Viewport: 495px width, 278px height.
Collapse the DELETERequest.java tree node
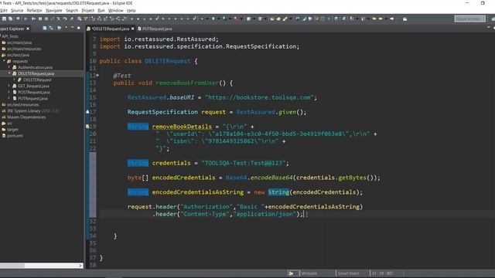point(9,73)
